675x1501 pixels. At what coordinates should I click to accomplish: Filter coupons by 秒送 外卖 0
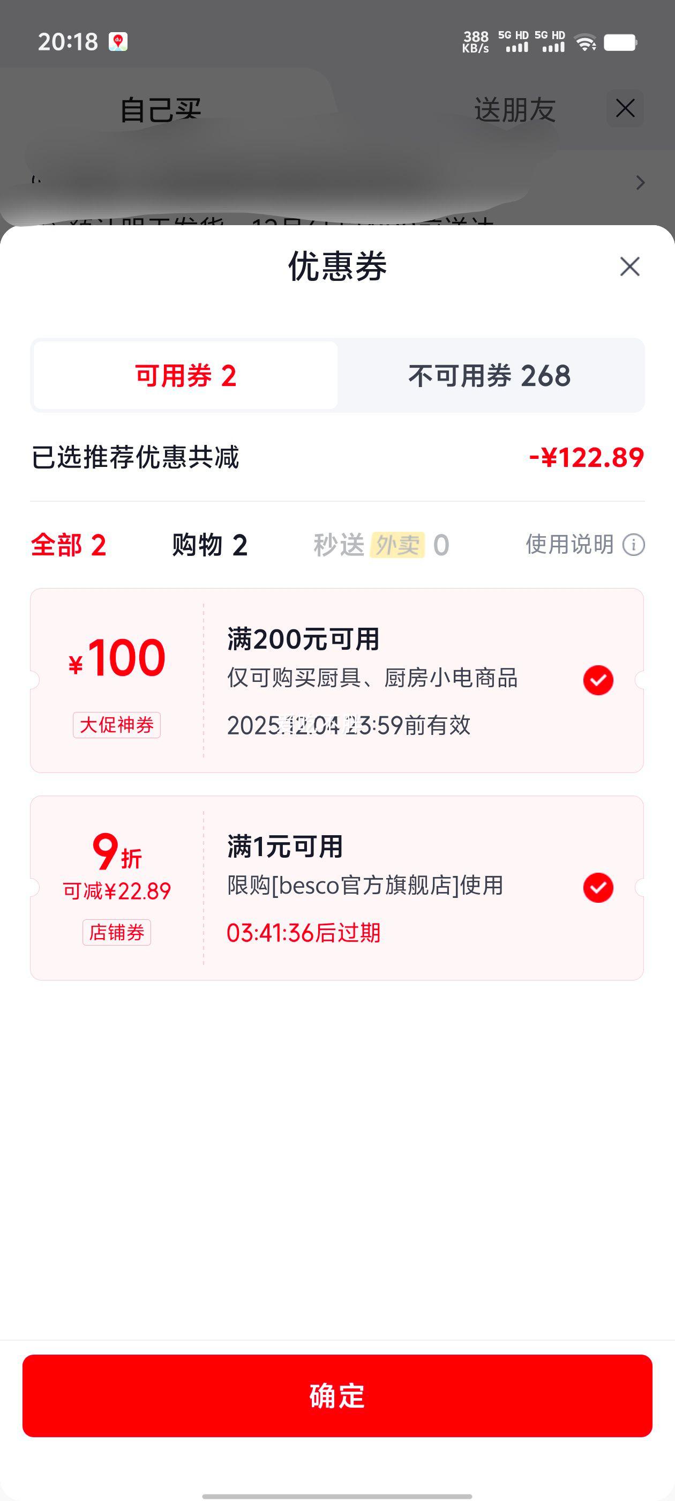coord(381,545)
